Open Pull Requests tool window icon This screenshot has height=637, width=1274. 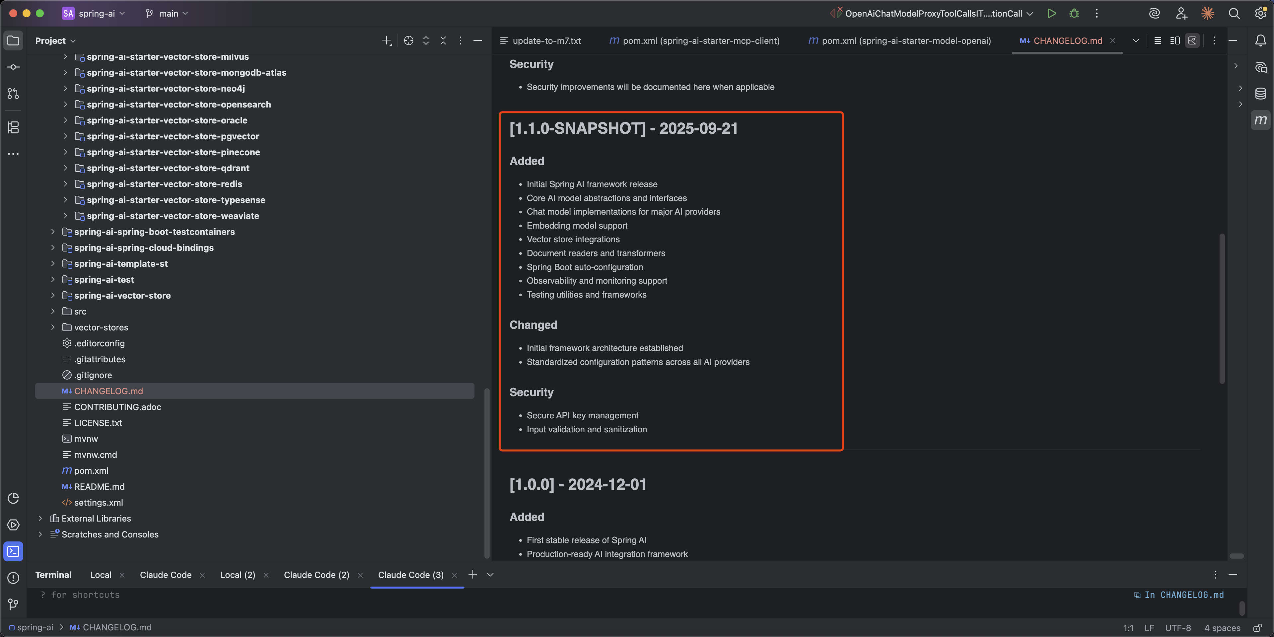pyautogui.click(x=13, y=94)
